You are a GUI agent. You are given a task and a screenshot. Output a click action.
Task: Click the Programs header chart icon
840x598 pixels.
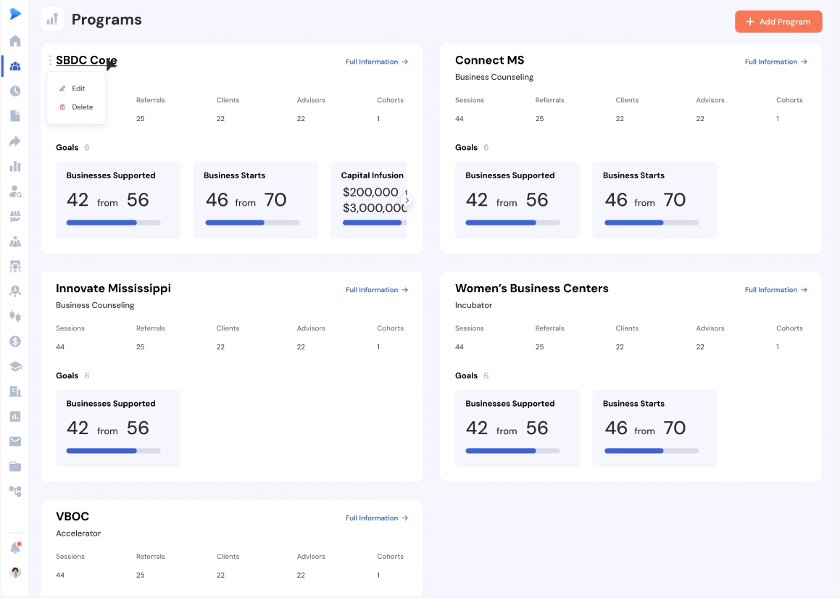(52, 20)
